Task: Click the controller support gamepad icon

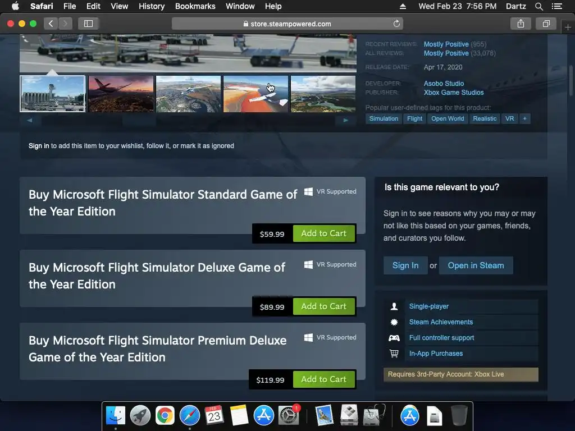Action: click(x=394, y=338)
